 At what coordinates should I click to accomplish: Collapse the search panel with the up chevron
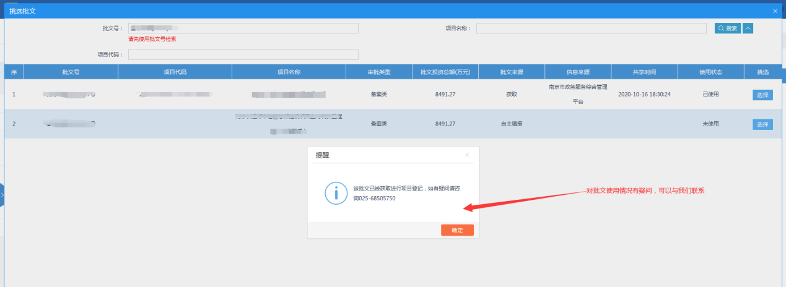748,28
